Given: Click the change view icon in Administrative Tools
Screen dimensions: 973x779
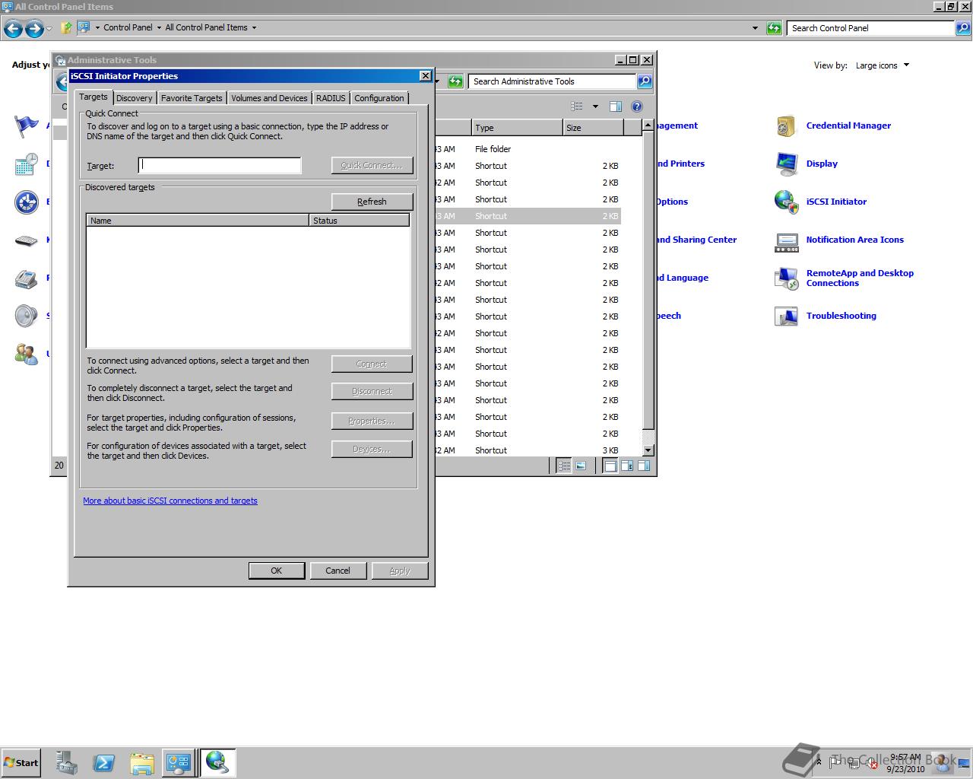Looking at the screenshot, I should tap(578, 107).
